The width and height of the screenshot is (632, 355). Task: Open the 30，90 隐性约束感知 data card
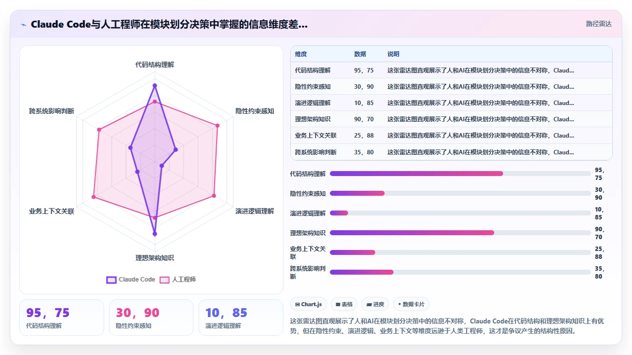[x=151, y=318]
